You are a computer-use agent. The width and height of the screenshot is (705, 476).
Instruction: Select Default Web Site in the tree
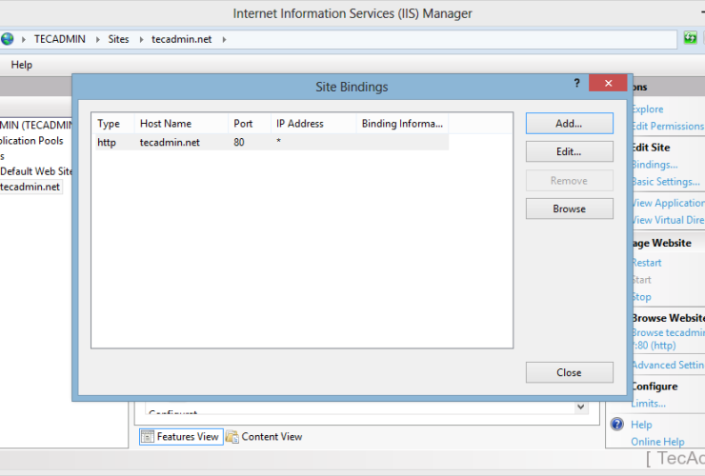coord(36,171)
